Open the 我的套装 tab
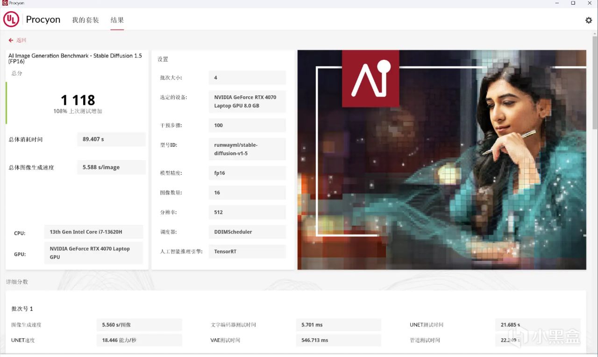Viewport: 598px width, 357px height. tap(85, 20)
